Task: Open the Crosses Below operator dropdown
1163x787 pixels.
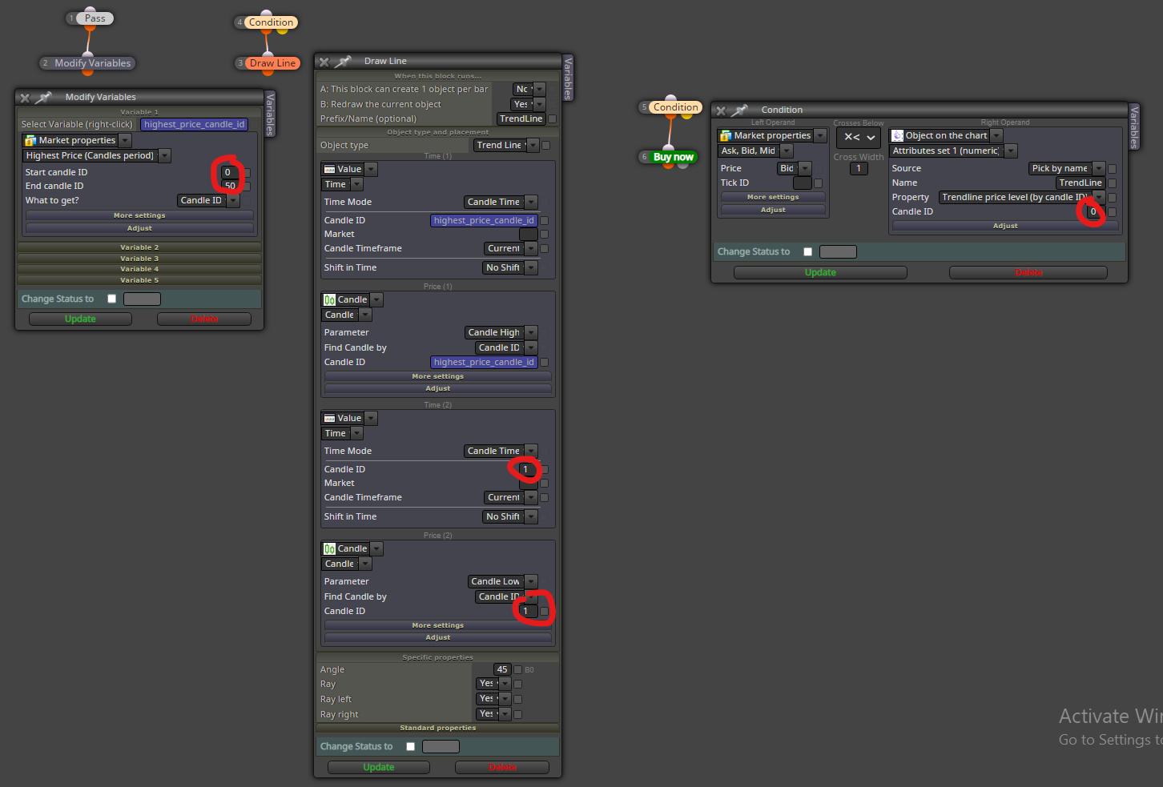Action: pyautogui.click(x=858, y=137)
